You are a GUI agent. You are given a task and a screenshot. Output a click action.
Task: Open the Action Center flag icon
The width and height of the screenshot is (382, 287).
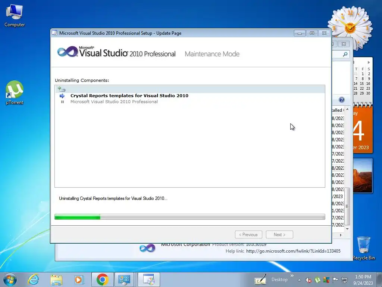click(x=335, y=280)
